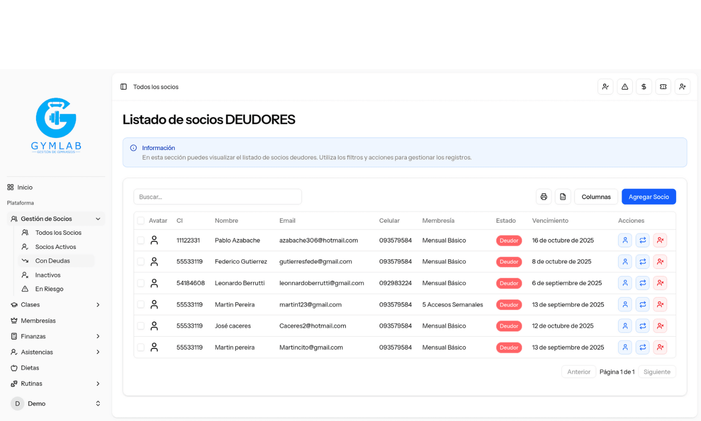The image size is (701, 421).
Task: Collapse the Gestión de Socios section
Action: coord(98,219)
